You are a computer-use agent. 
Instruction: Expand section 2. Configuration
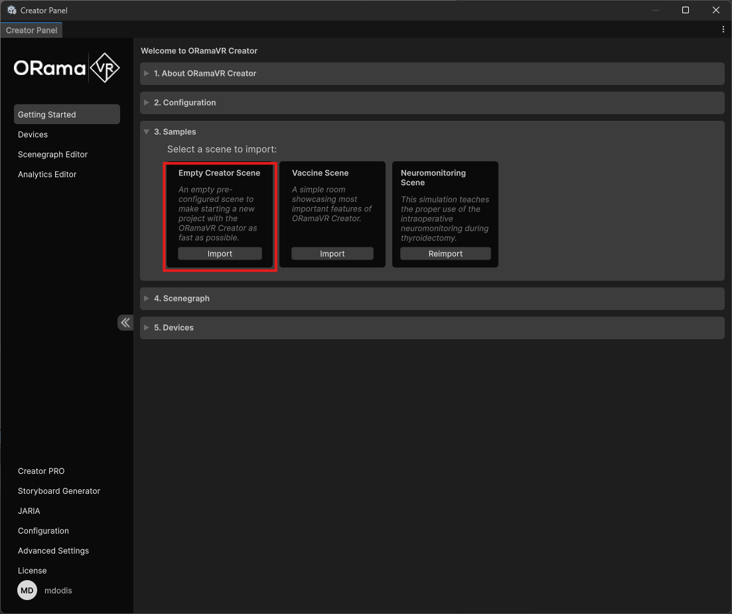[432, 103]
